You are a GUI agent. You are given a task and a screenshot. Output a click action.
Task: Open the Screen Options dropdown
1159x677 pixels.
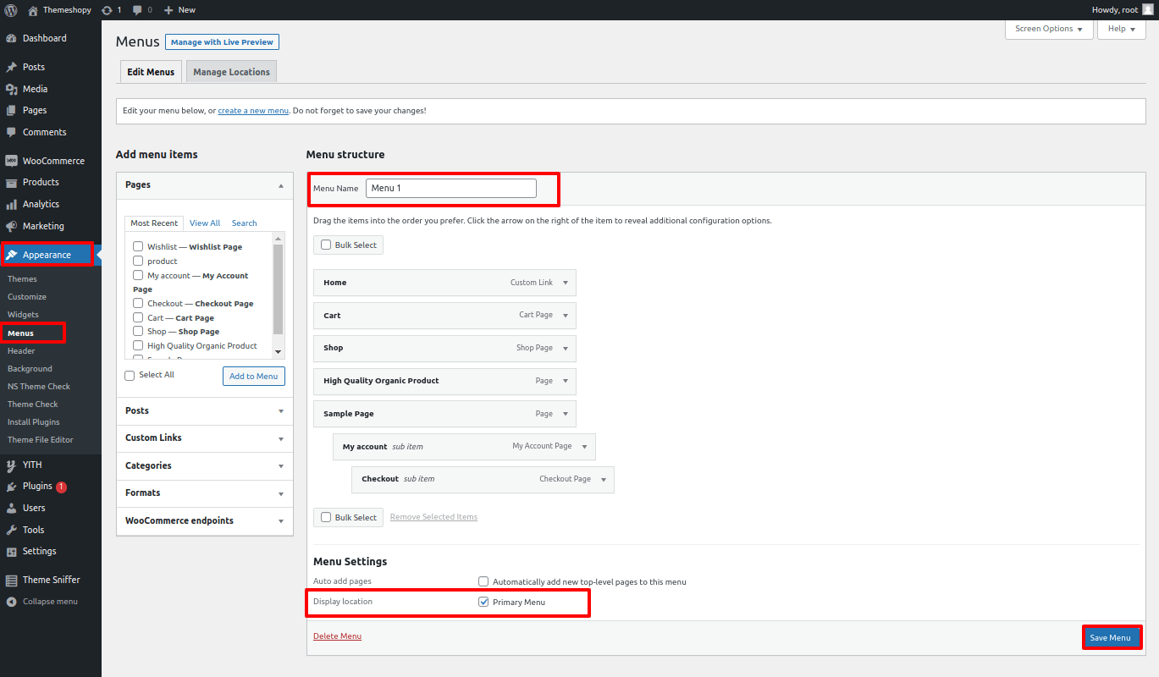coord(1049,29)
